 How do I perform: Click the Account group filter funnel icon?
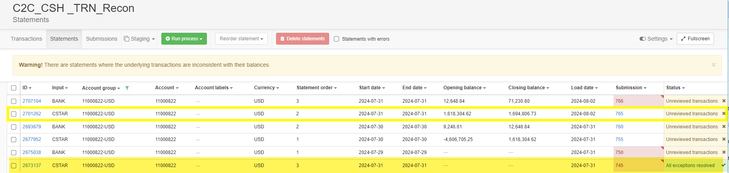tap(127, 88)
